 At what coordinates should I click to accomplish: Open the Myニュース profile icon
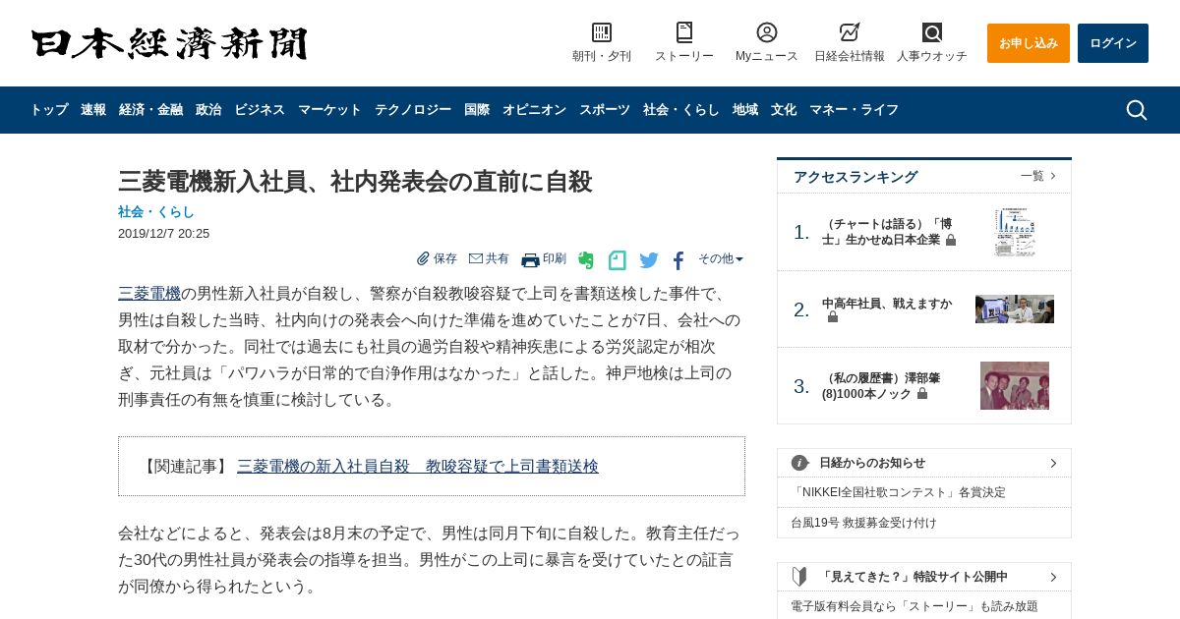[x=767, y=32]
